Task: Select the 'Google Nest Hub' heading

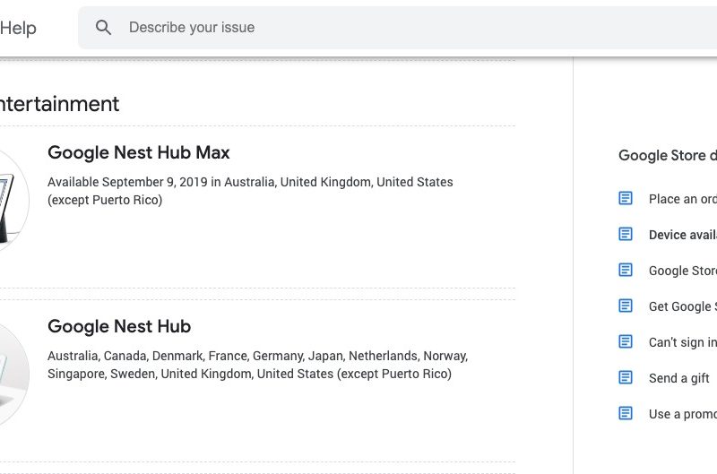Action: point(119,326)
